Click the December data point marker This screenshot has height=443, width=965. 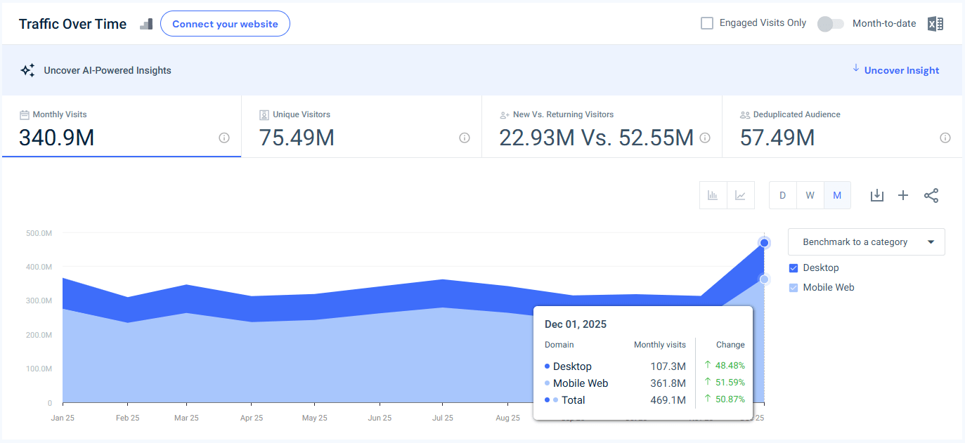[763, 242]
